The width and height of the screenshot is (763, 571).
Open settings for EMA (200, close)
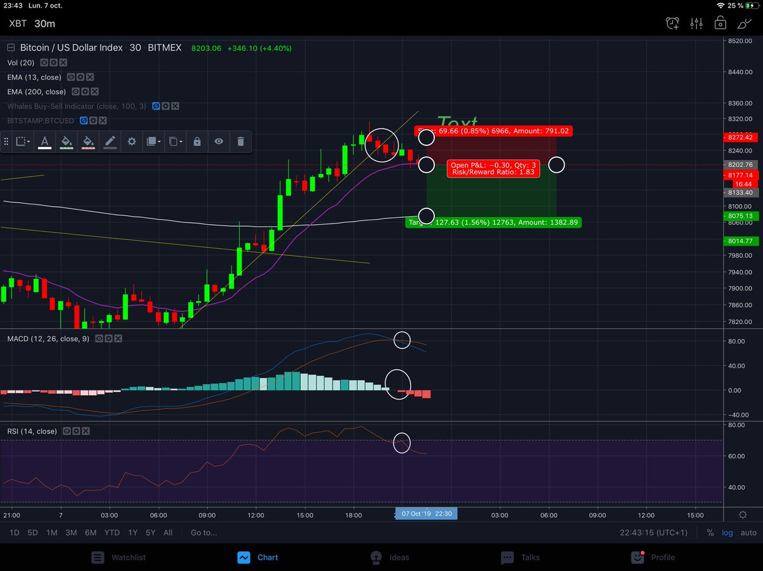point(85,91)
